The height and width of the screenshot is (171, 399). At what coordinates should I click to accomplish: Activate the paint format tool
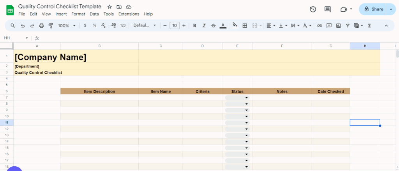pyautogui.click(x=51, y=25)
